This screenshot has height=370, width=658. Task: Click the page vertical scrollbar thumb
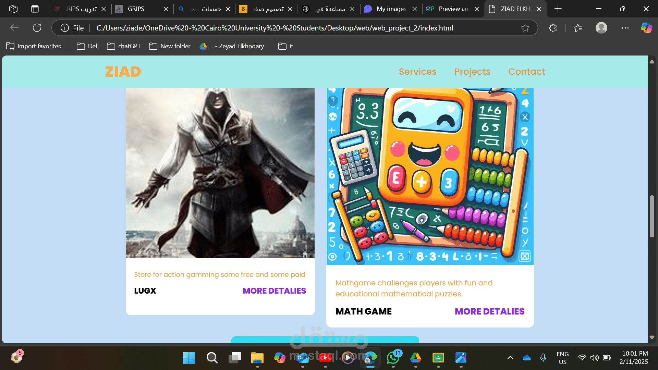pos(652,216)
